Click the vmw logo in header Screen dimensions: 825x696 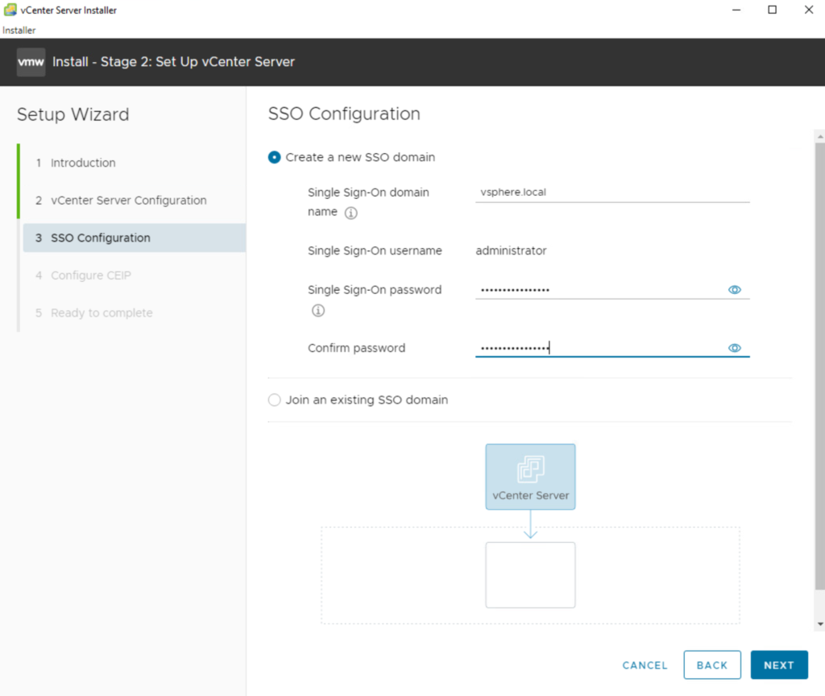(x=31, y=62)
